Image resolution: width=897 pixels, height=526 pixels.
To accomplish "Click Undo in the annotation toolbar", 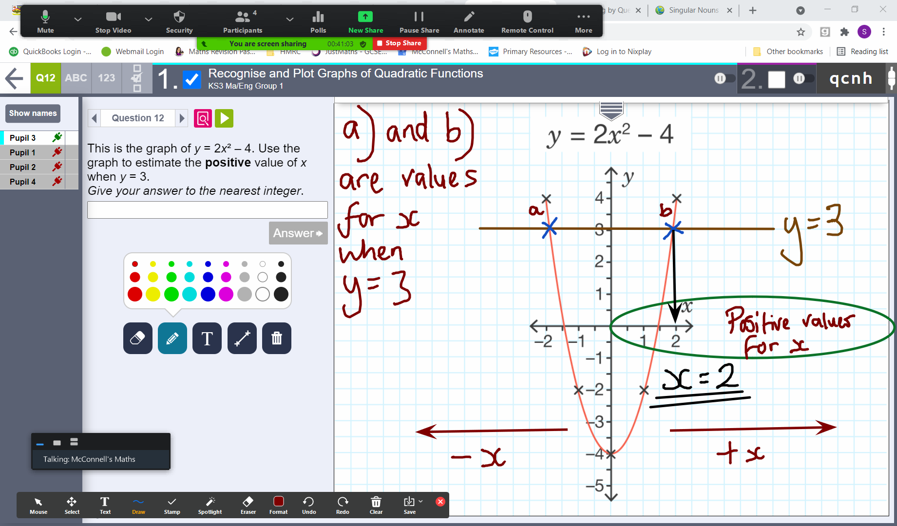I will coord(308,505).
